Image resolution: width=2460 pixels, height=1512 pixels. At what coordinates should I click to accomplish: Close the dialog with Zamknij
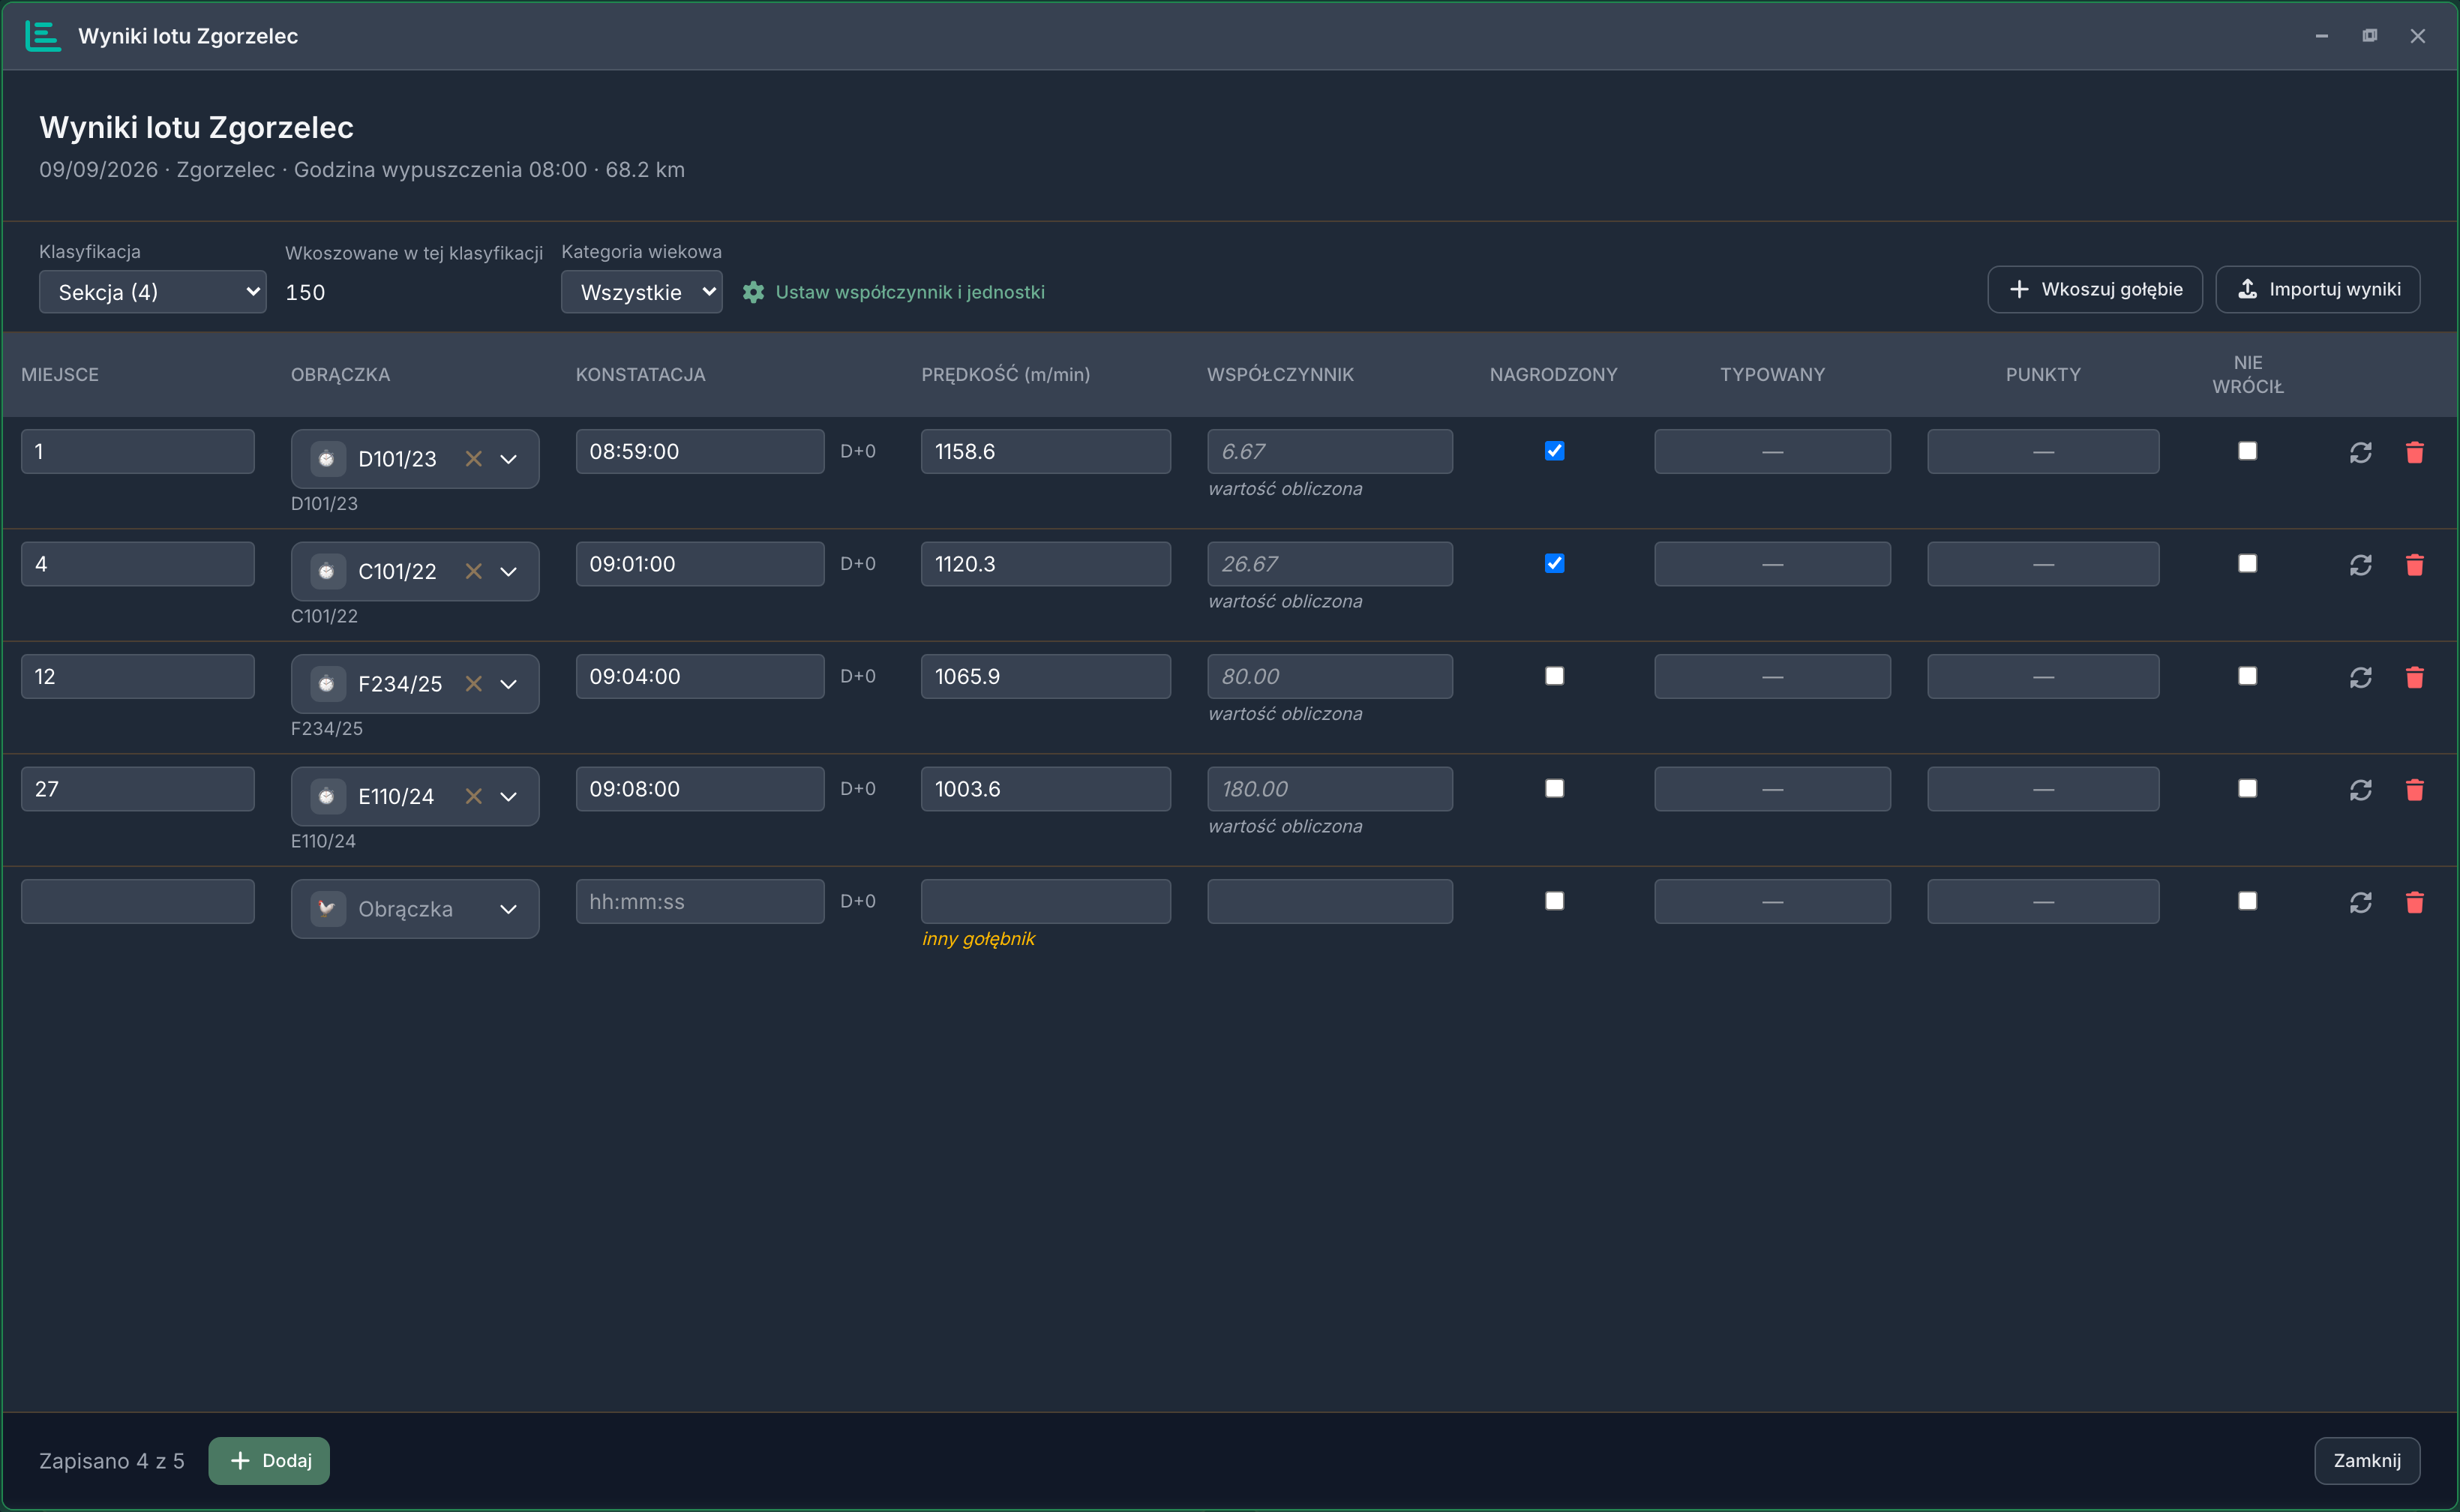click(2366, 1461)
